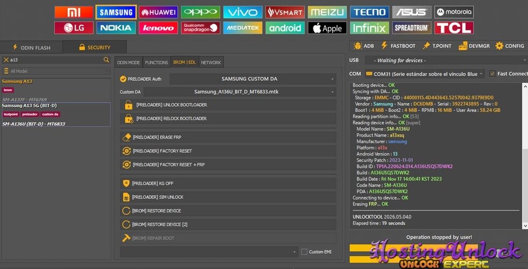528x269 pixels.
Task: Expand the empty EMI dropdown beside Custom EMI
Action: [x=209, y=252]
